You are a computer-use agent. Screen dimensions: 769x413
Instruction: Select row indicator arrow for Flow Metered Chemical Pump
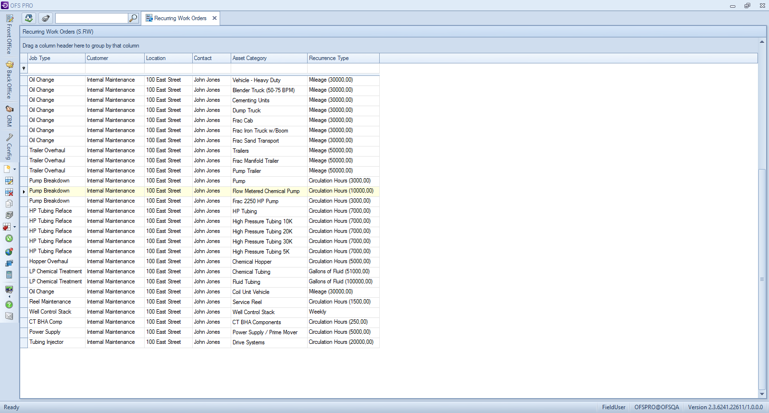tap(24, 191)
